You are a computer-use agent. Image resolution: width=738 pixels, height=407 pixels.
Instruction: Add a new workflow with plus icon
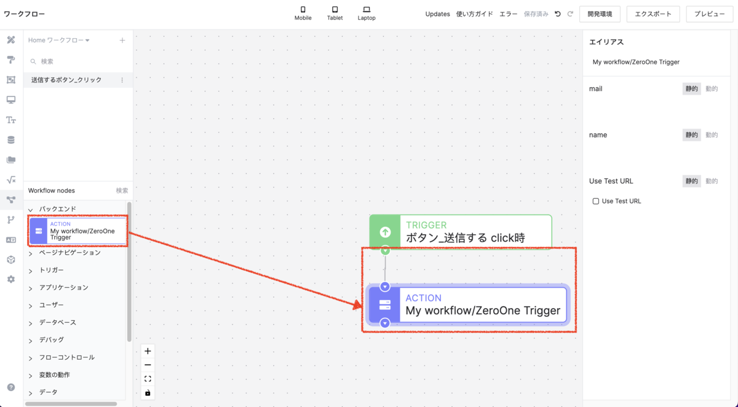click(122, 41)
